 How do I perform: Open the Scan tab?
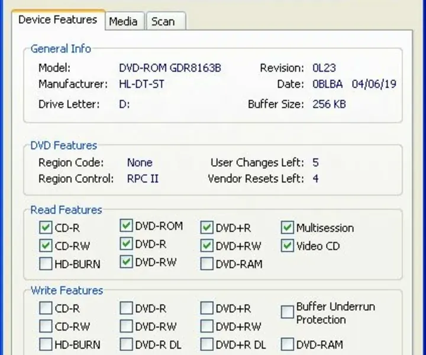[163, 21]
